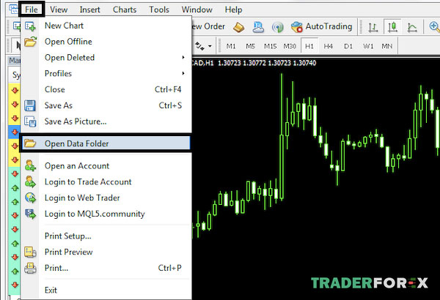Select W1 timeframe
The image size is (440, 300).
368,46
